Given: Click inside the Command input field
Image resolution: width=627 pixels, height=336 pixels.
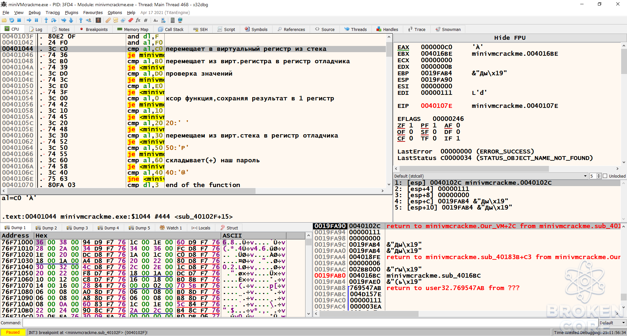Looking at the screenshot, I should click(310, 323).
